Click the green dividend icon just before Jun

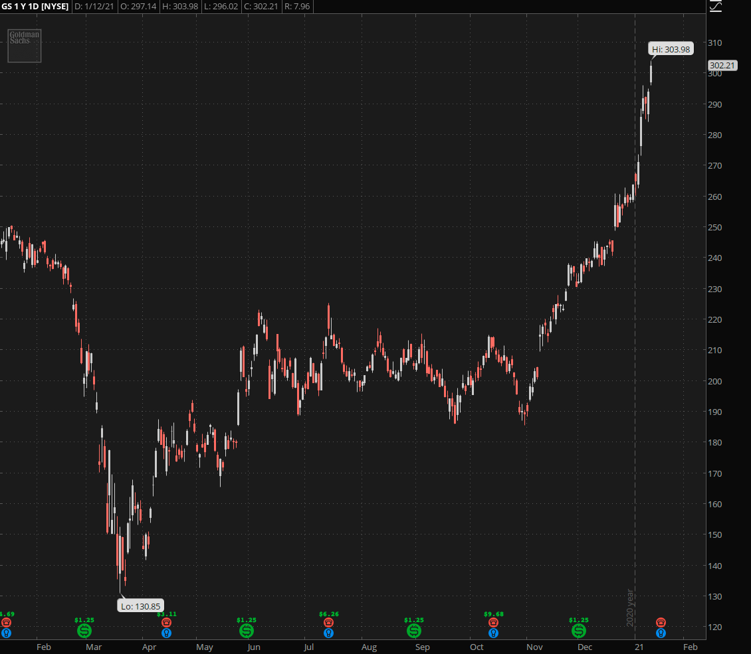coord(246,630)
